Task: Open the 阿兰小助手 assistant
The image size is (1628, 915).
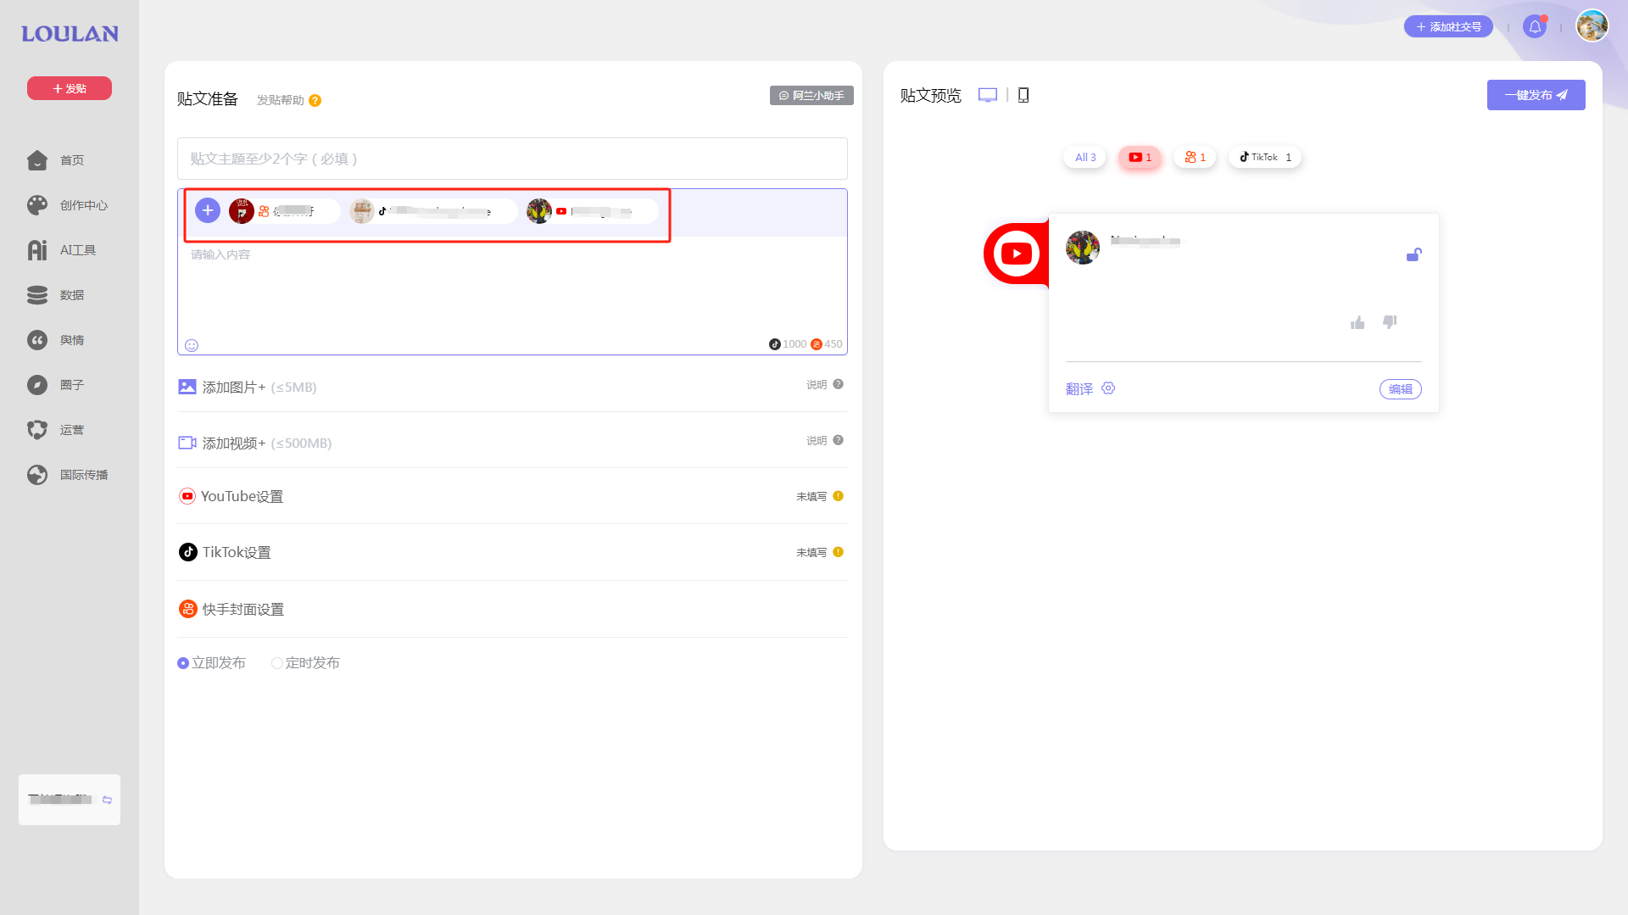Action: click(811, 96)
